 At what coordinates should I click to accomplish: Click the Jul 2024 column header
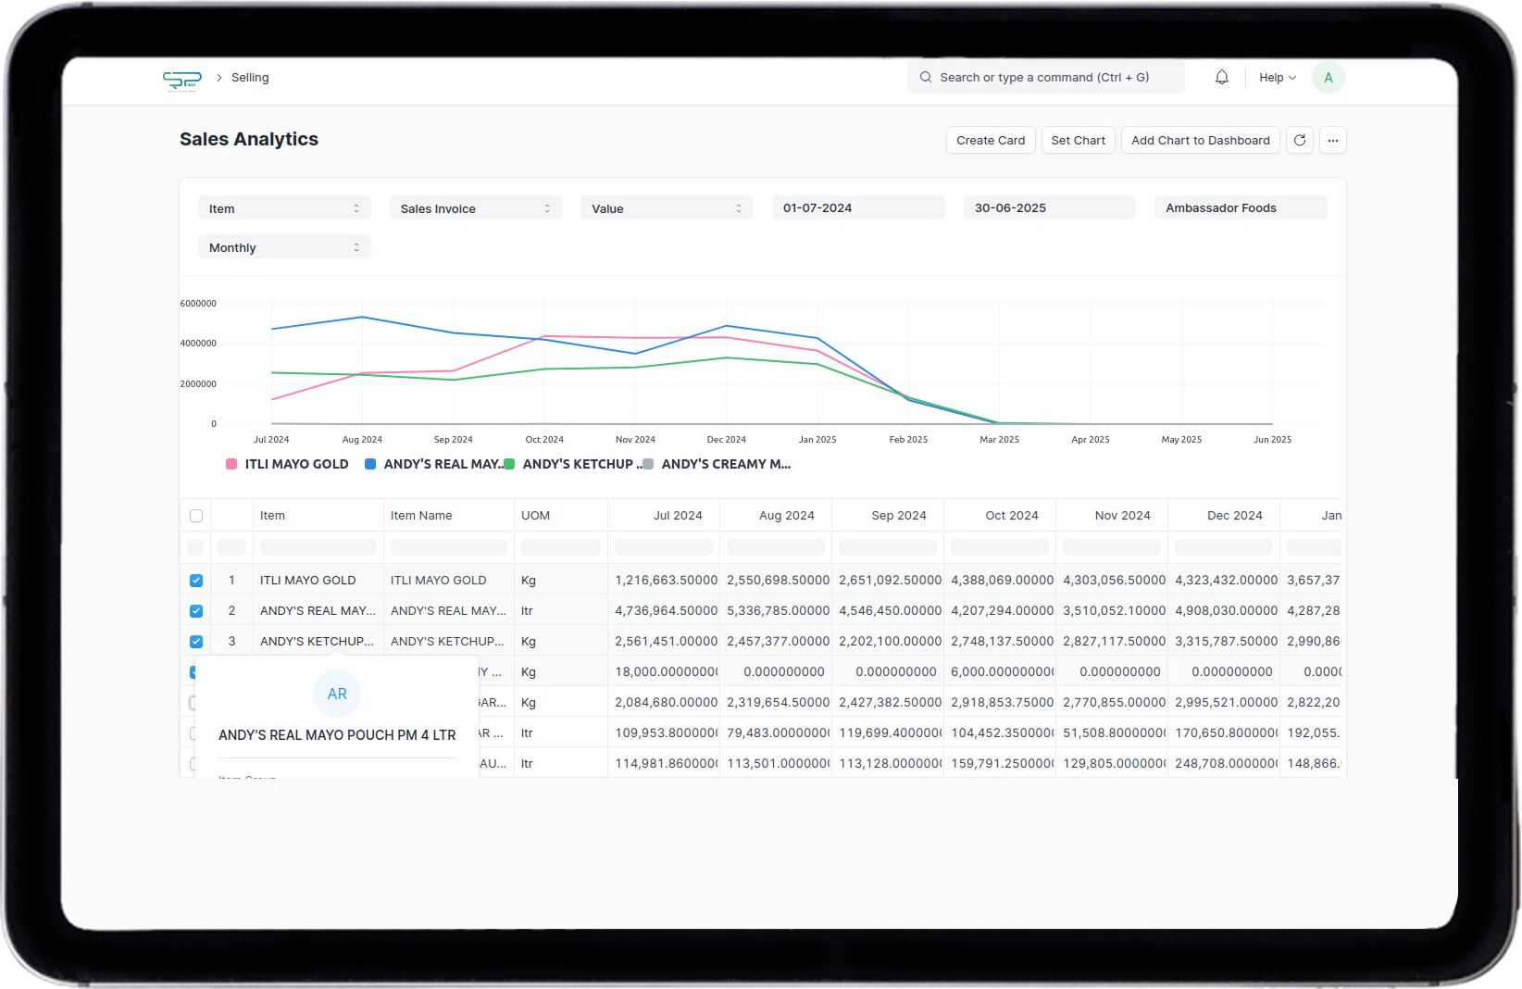click(x=664, y=516)
